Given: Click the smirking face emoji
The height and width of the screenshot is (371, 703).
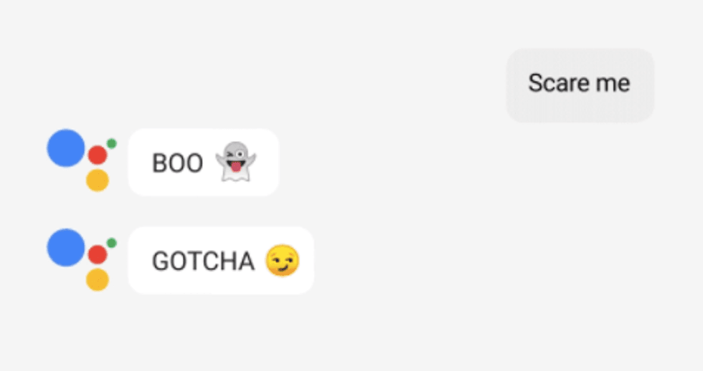Looking at the screenshot, I should pos(282,261).
